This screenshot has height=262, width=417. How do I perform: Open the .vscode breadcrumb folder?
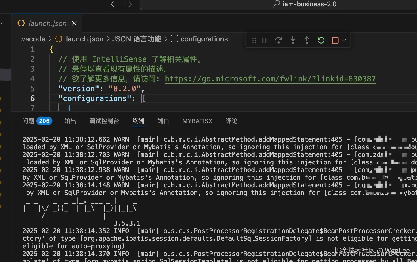pyautogui.click(x=33, y=39)
